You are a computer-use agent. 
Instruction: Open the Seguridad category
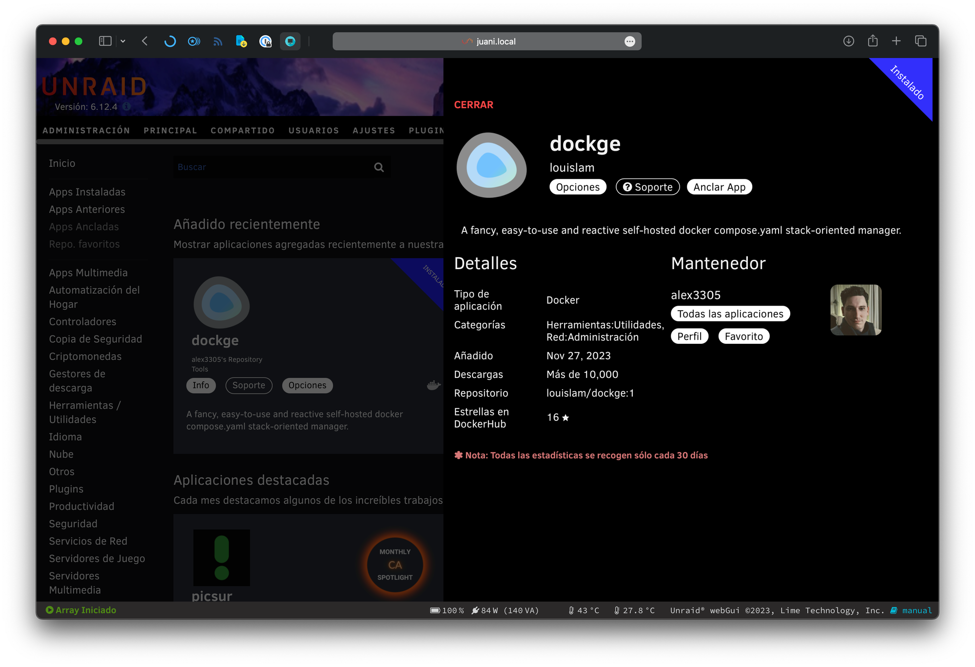[73, 524]
